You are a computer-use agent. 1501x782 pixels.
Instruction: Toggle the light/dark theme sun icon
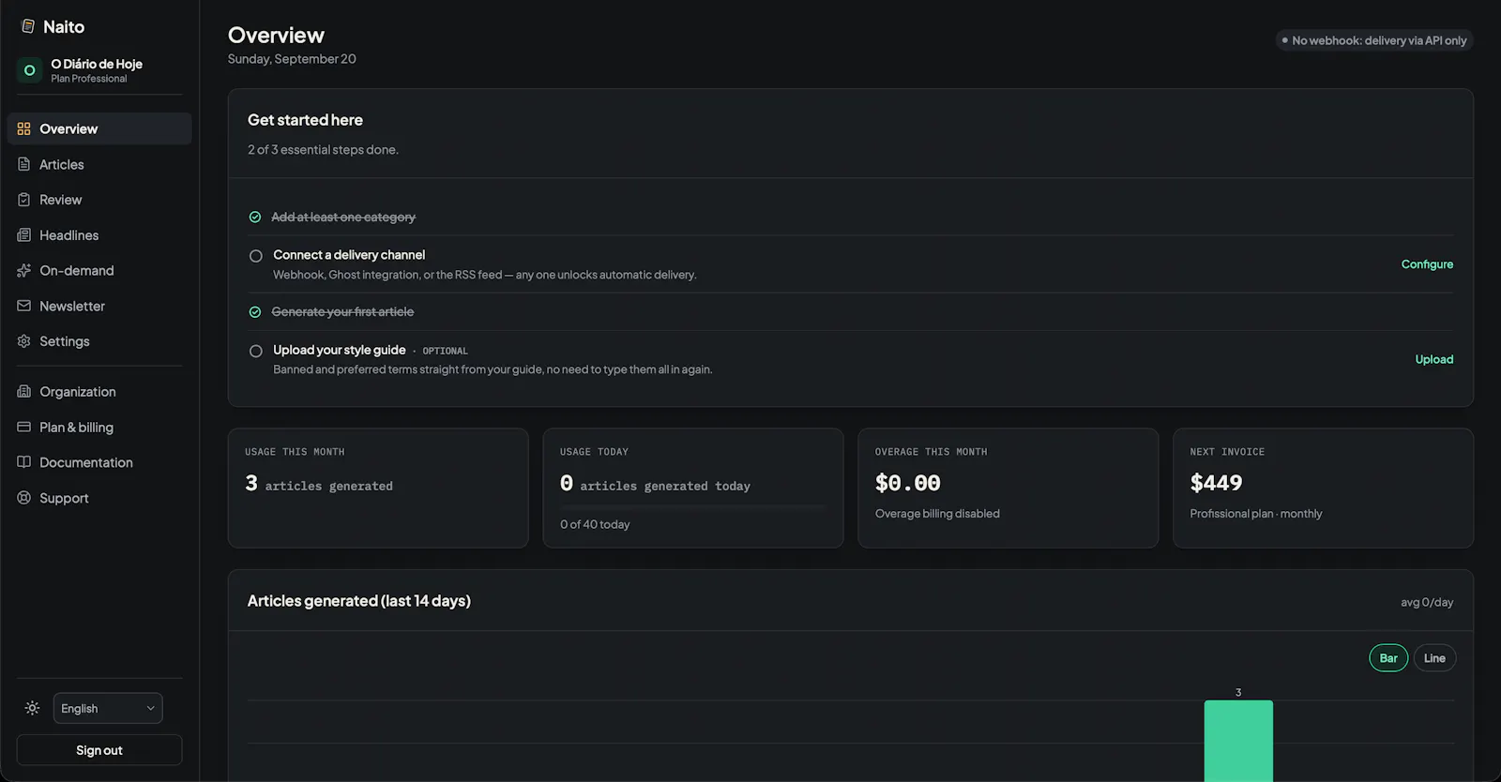[x=32, y=708]
